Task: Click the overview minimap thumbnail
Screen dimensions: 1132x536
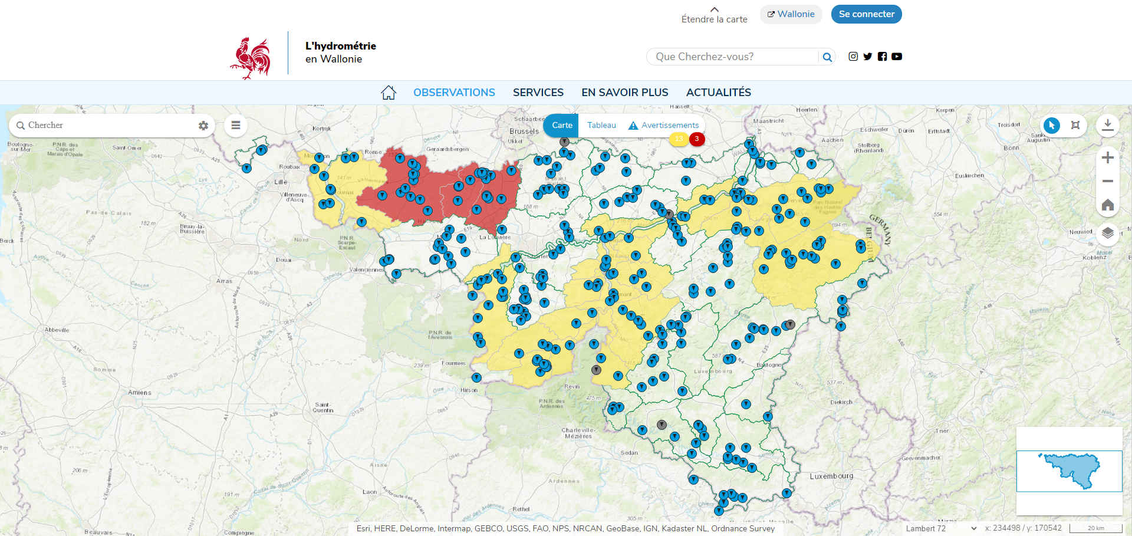Action: pos(1070,471)
